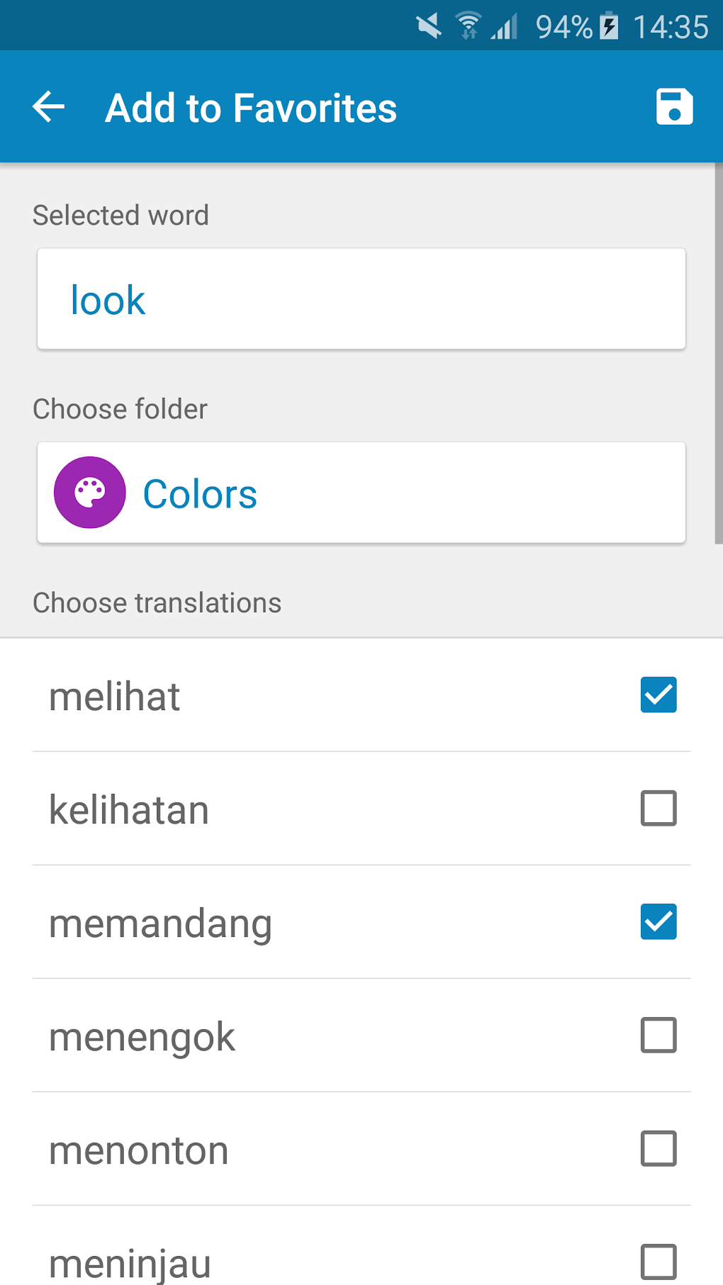Check the kelihatan translation checkbox
723x1285 pixels.
[658, 808]
